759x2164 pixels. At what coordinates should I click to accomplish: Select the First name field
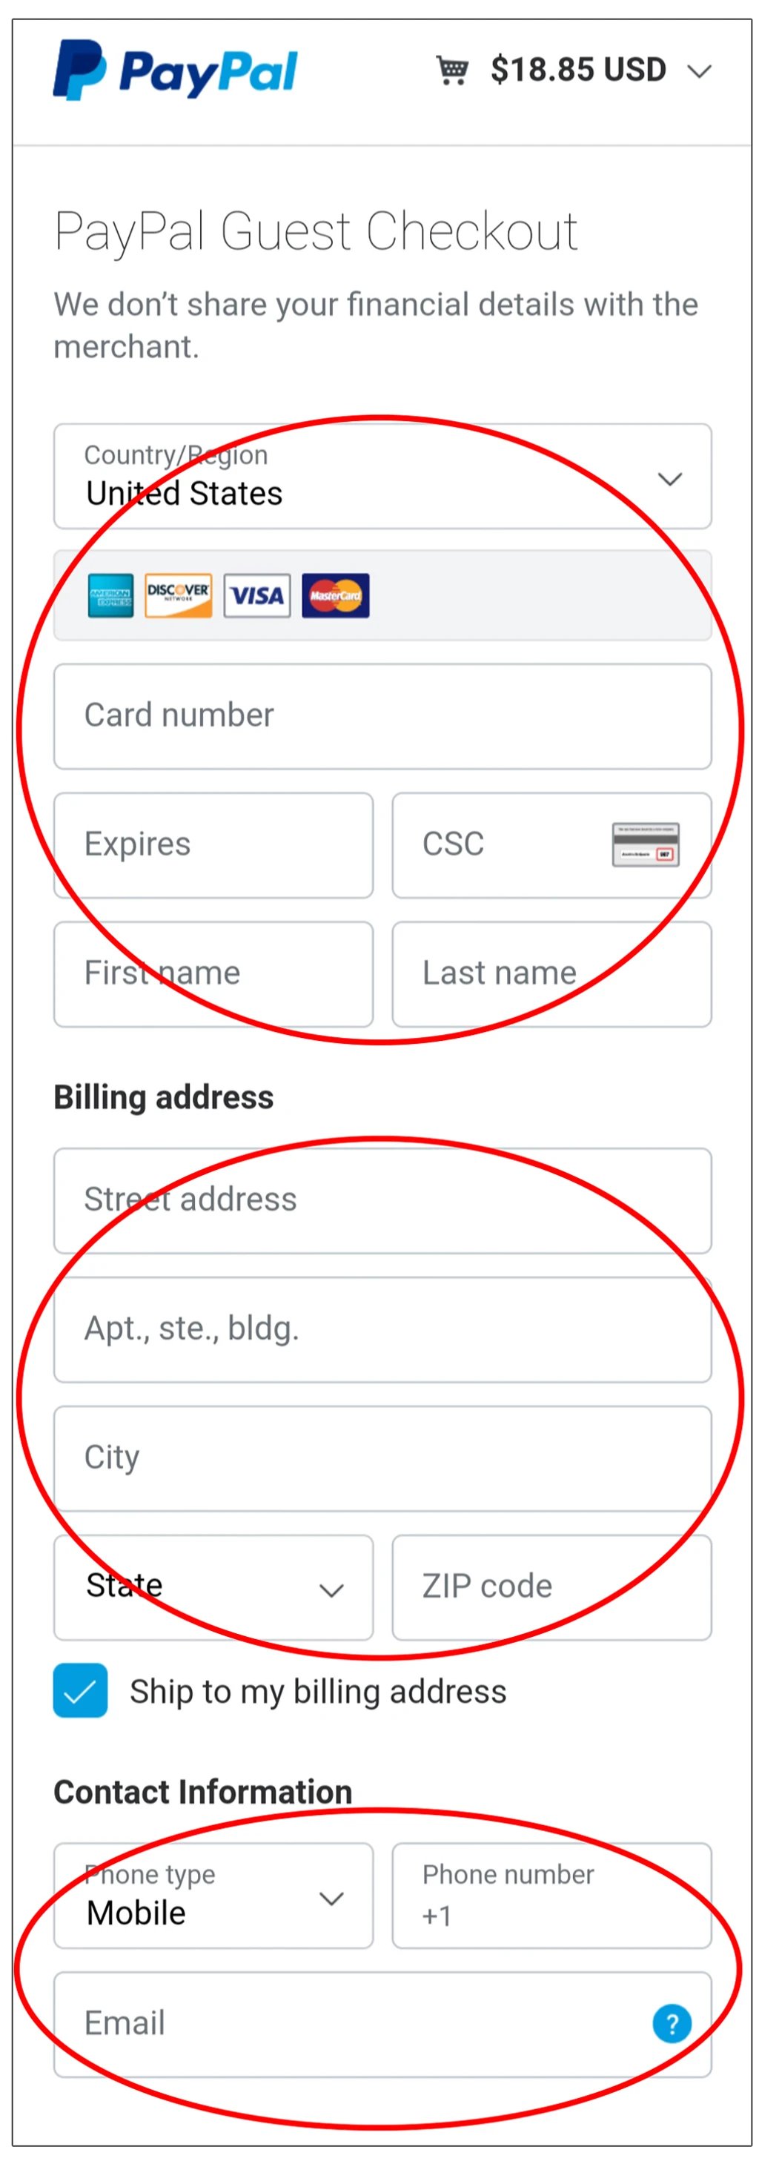(213, 973)
